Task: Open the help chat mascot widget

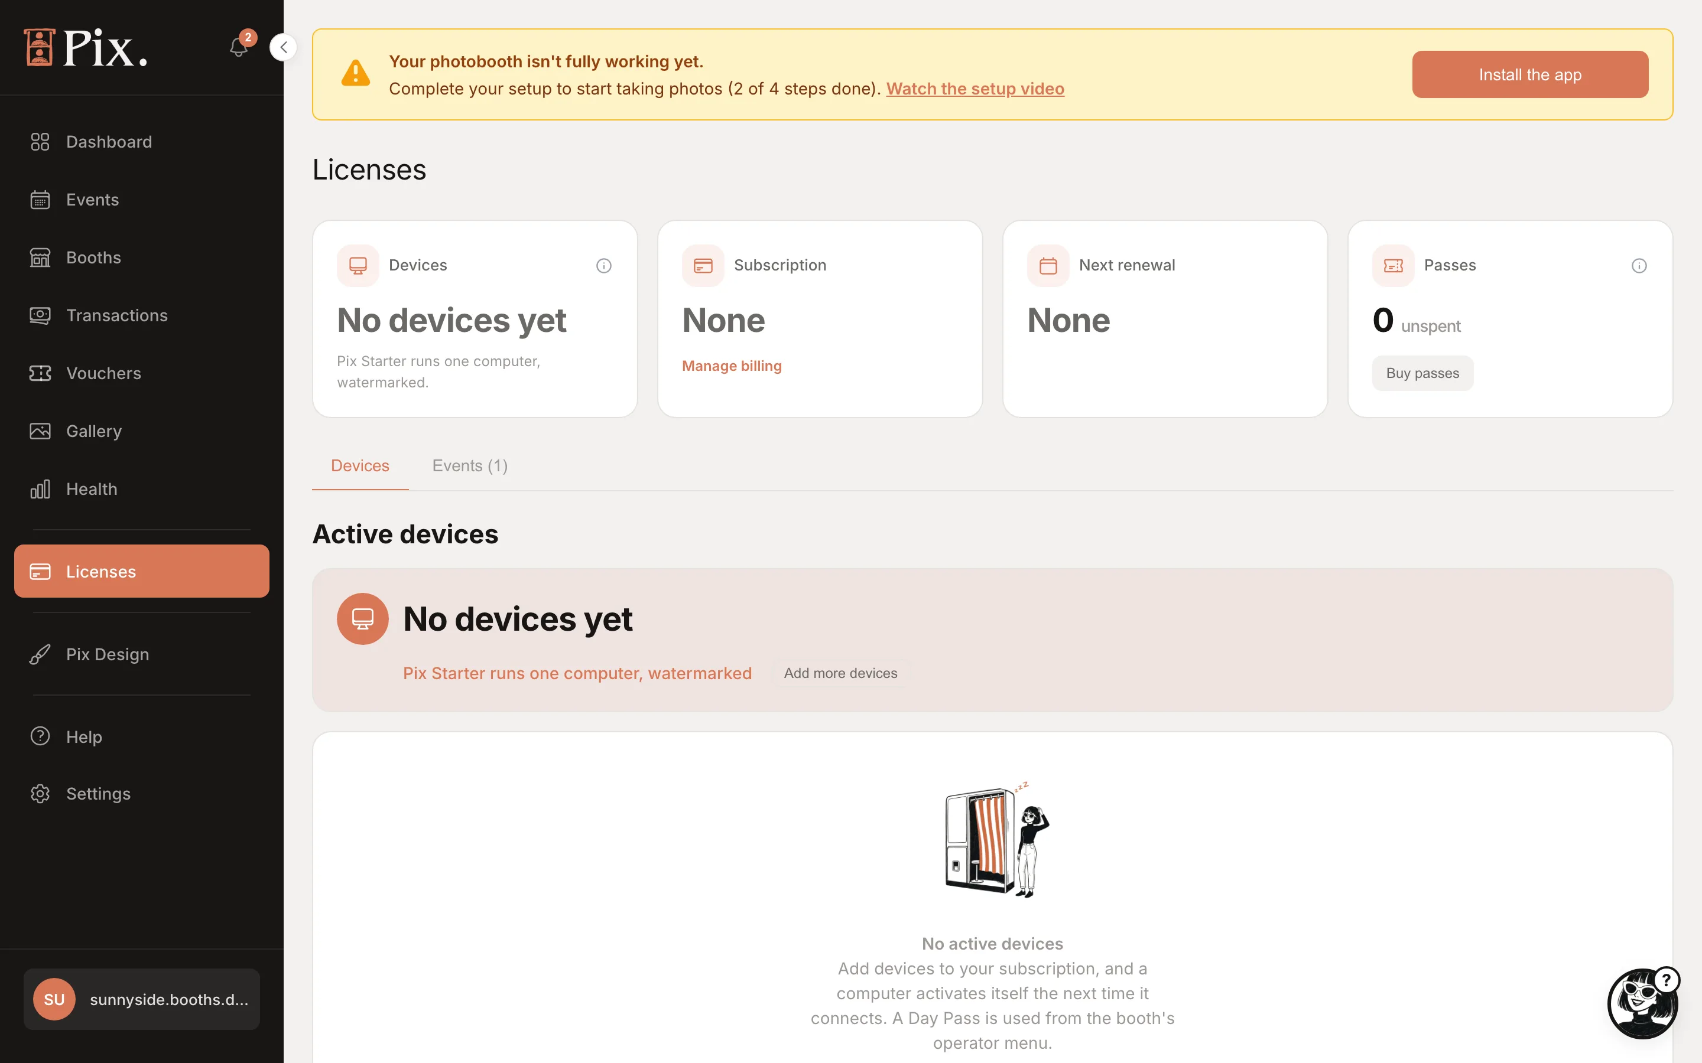Action: [x=1643, y=1003]
